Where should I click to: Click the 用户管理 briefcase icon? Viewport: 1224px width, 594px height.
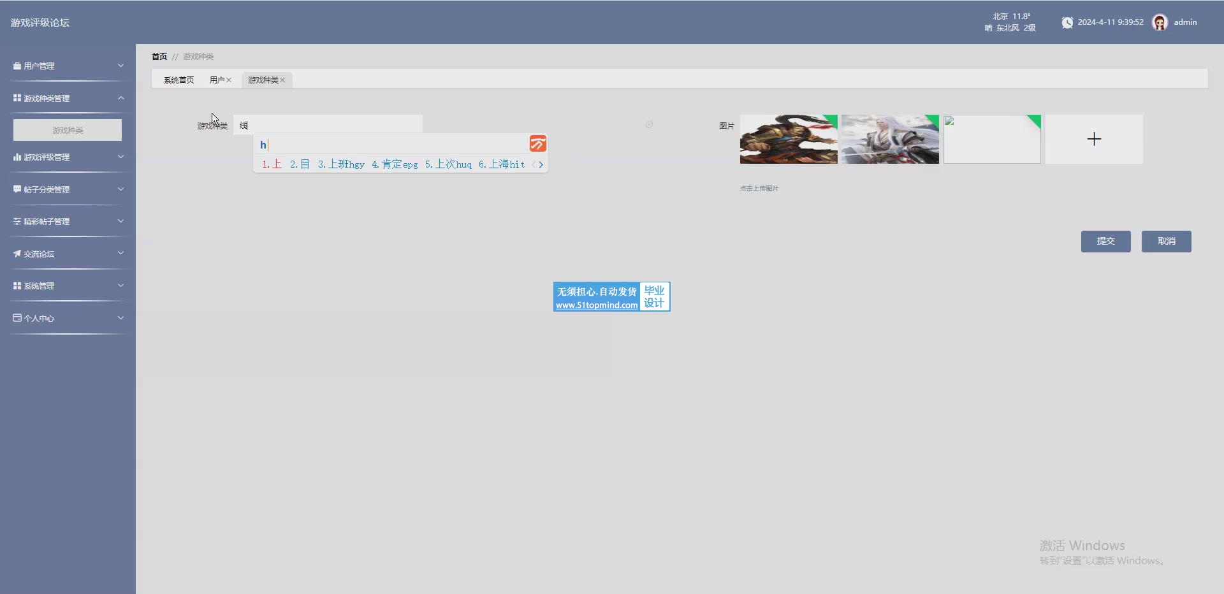click(x=17, y=66)
